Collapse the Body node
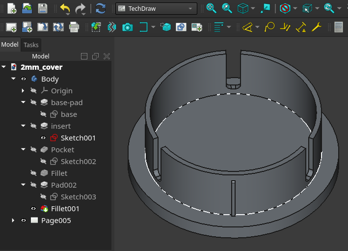348x251 pixels. [x=14, y=79]
